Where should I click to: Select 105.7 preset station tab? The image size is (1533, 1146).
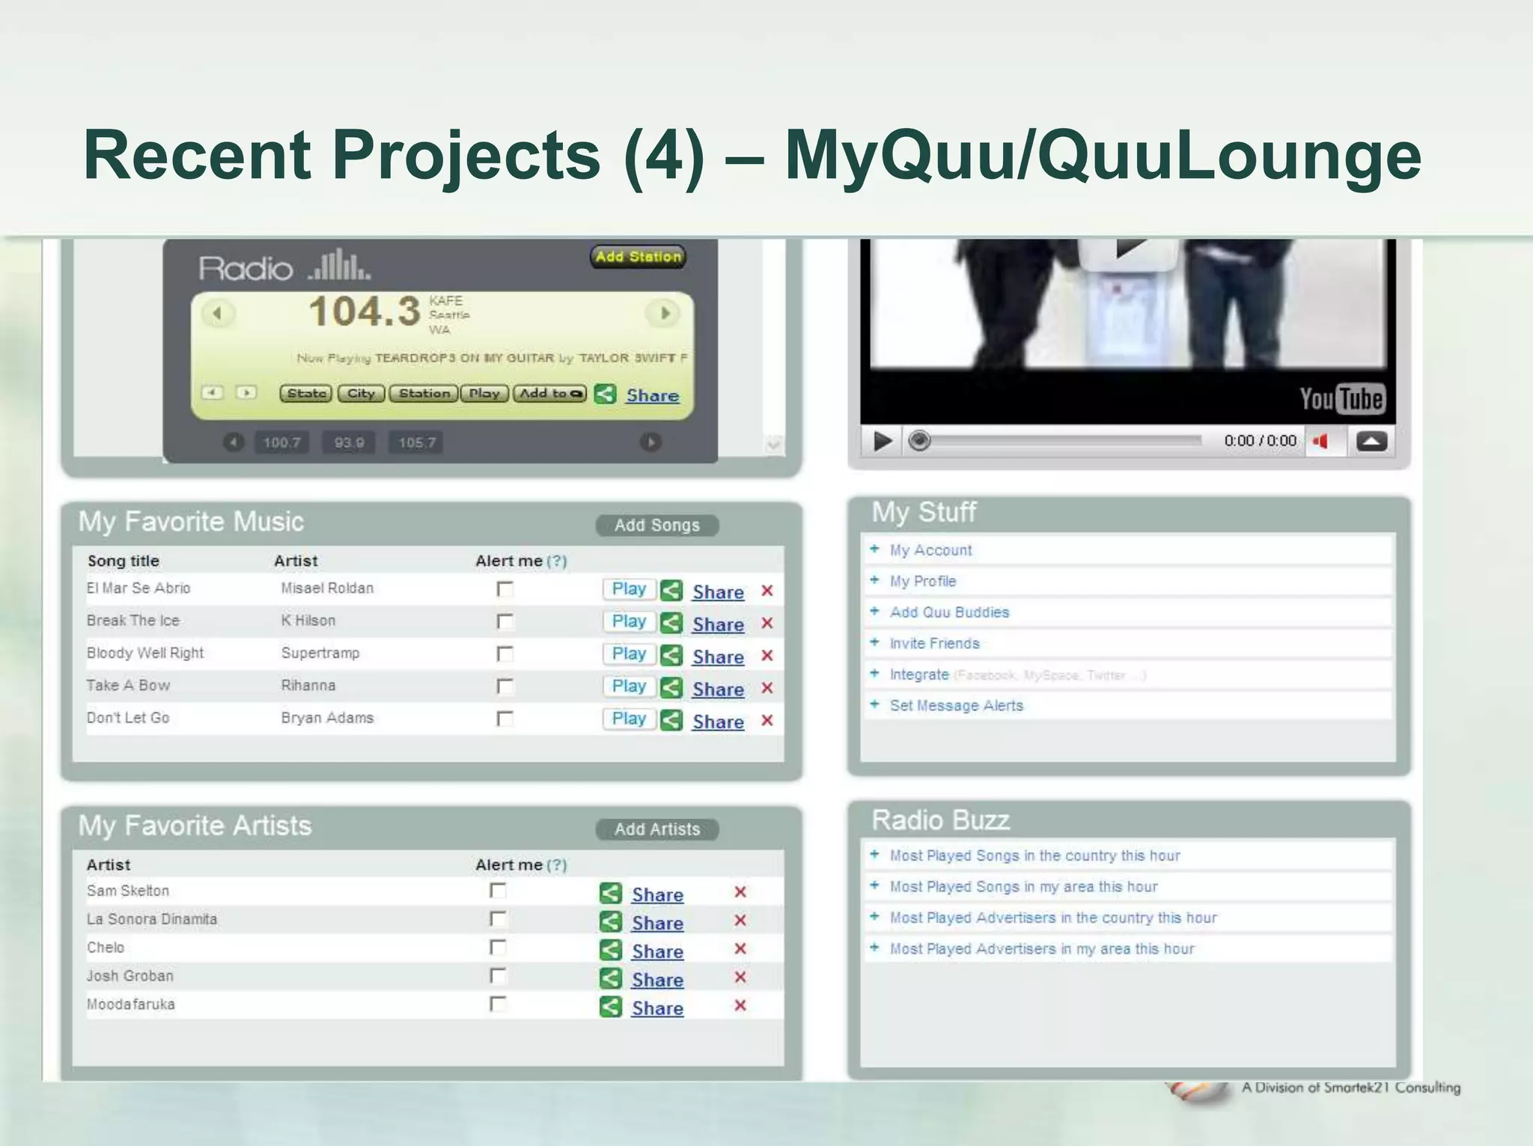pyautogui.click(x=416, y=442)
